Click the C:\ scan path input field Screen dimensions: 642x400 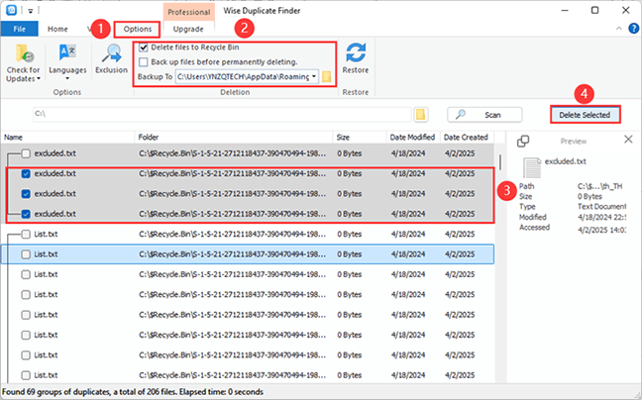pos(222,115)
